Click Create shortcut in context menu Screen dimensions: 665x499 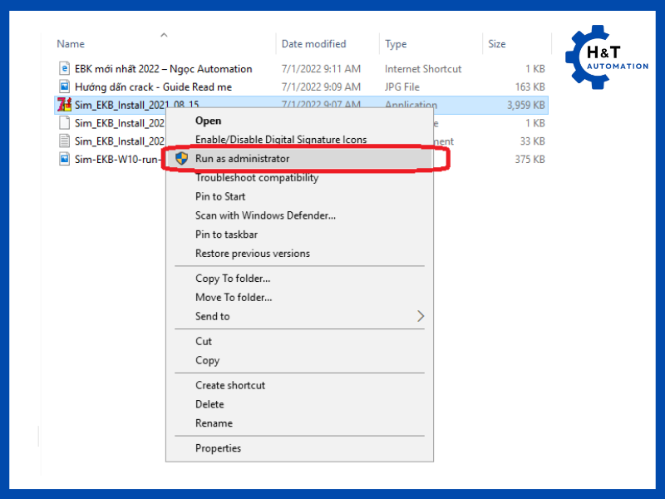[230, 385]
